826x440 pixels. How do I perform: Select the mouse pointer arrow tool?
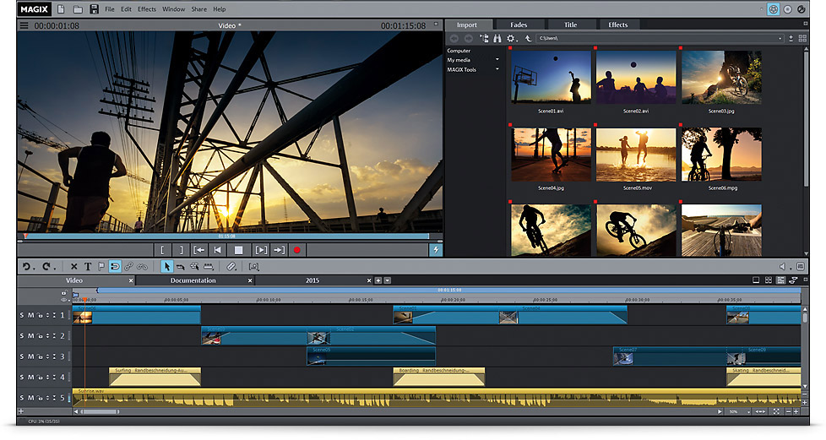[x=166, y=266]
